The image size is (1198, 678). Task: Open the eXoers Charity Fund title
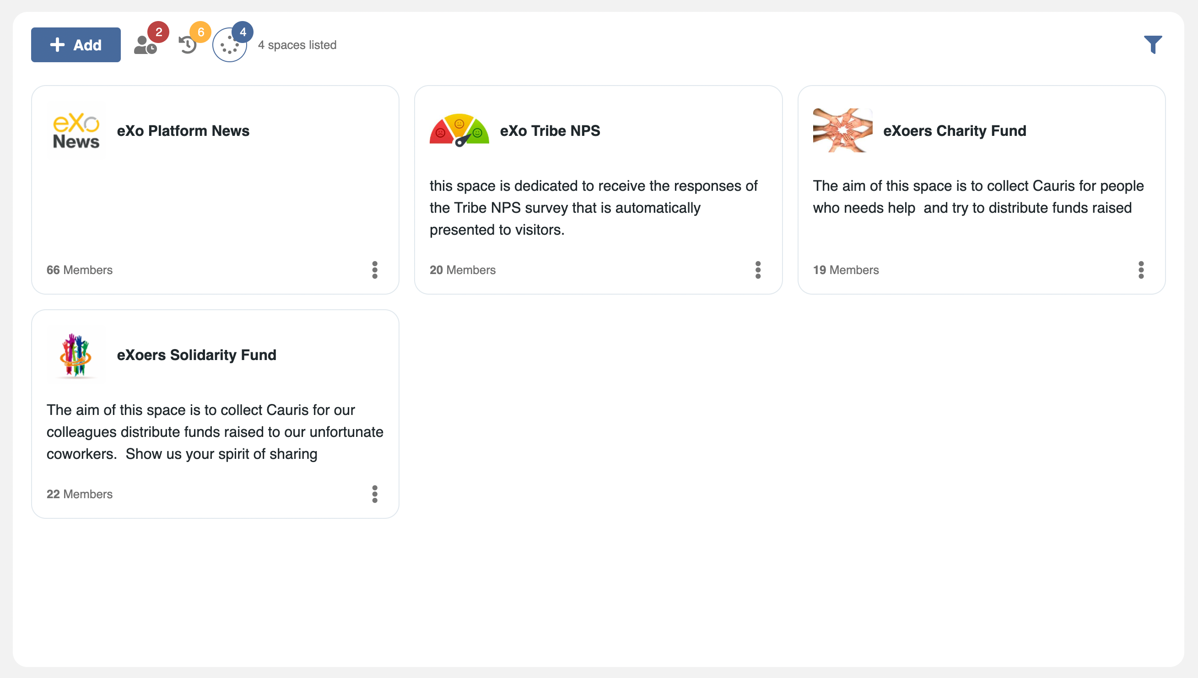(x=955, y=131)
